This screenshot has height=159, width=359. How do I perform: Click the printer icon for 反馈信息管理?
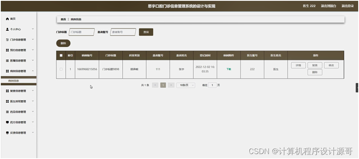tap(7, 133)
